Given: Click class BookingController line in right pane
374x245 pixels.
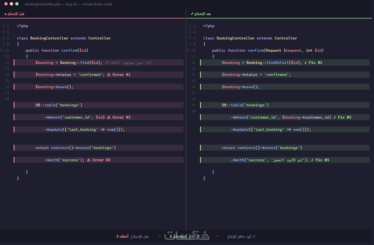Looking at the screenshot, I should 250,38.
